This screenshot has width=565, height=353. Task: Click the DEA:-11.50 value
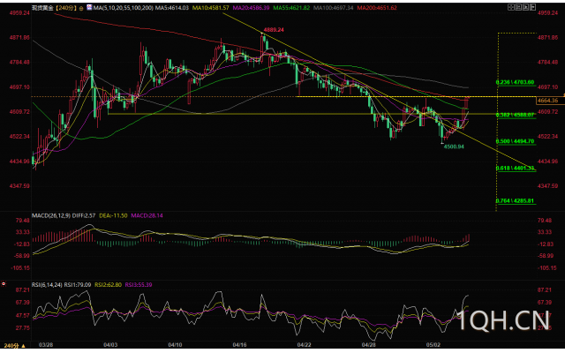coord(113,215)
